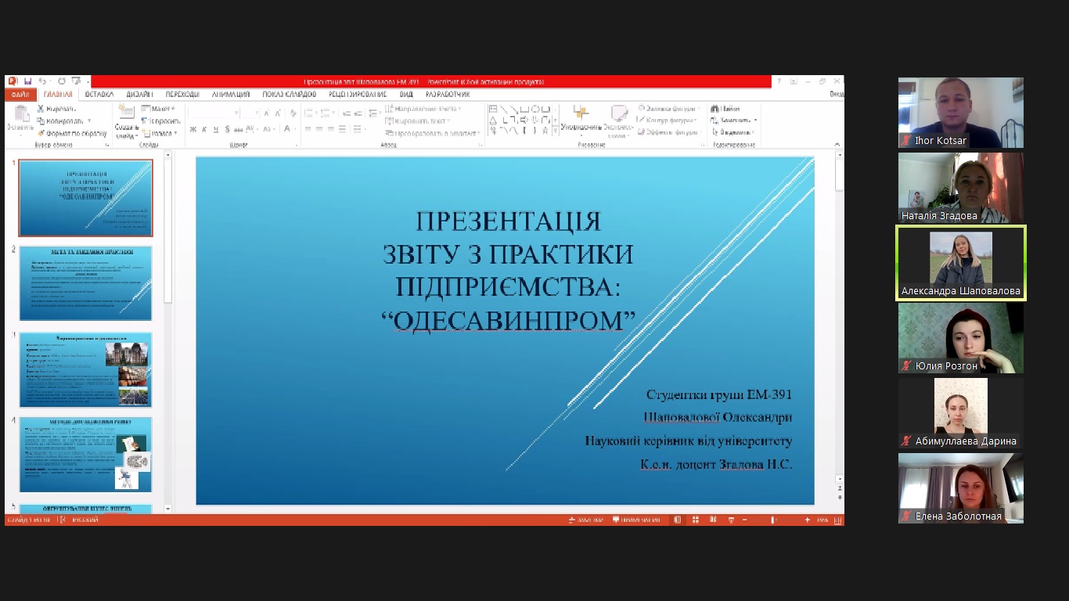
Task: Expand the shapes gallery more arrow
Action: pos(556,131)
